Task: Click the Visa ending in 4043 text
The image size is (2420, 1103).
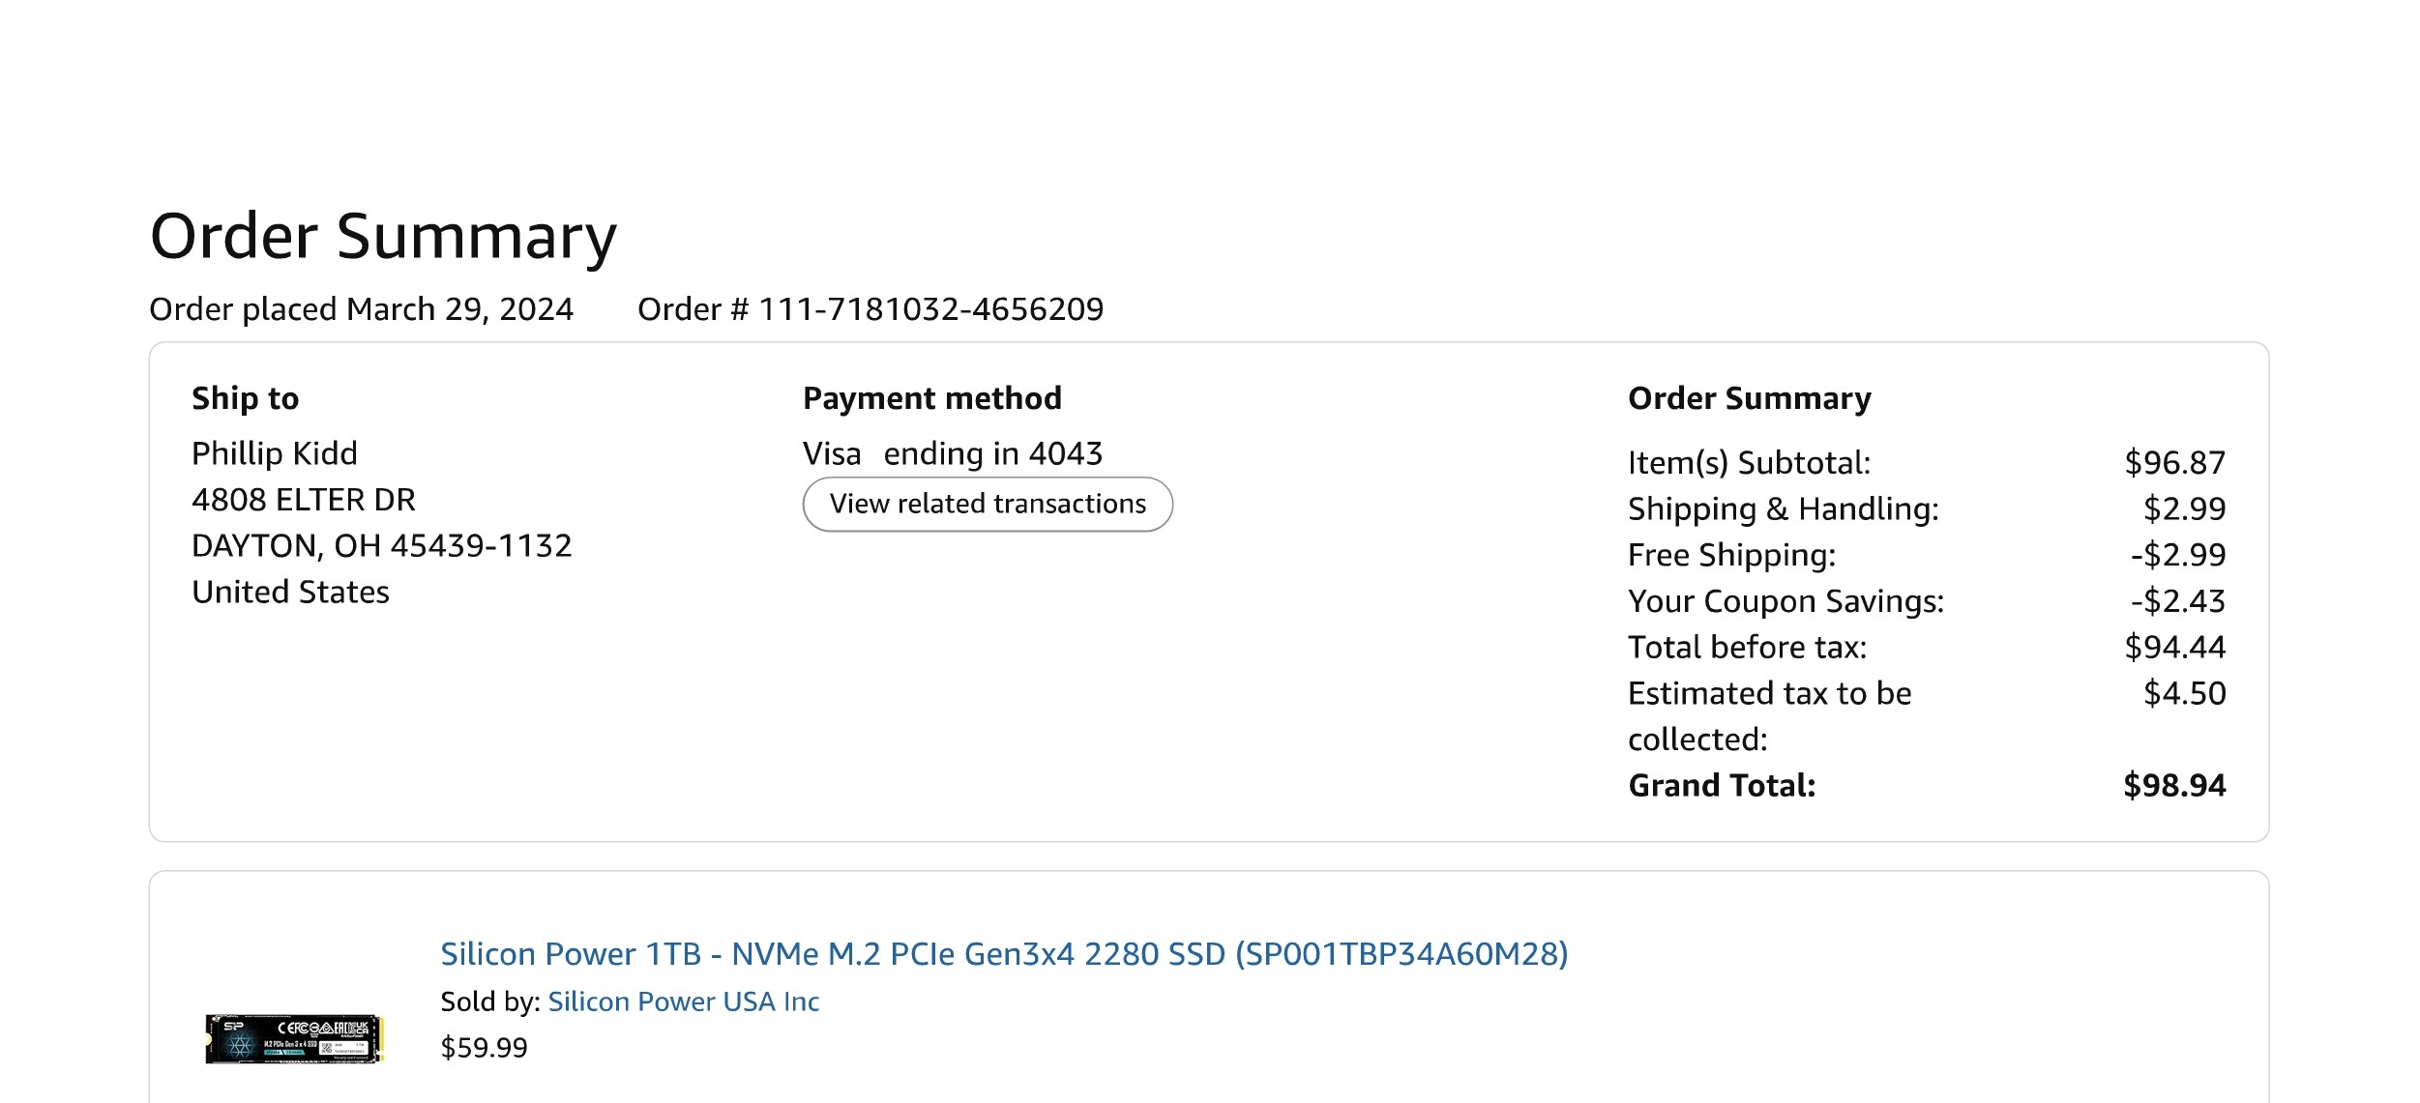Action: pyautogui.click(x=953, y=453)
